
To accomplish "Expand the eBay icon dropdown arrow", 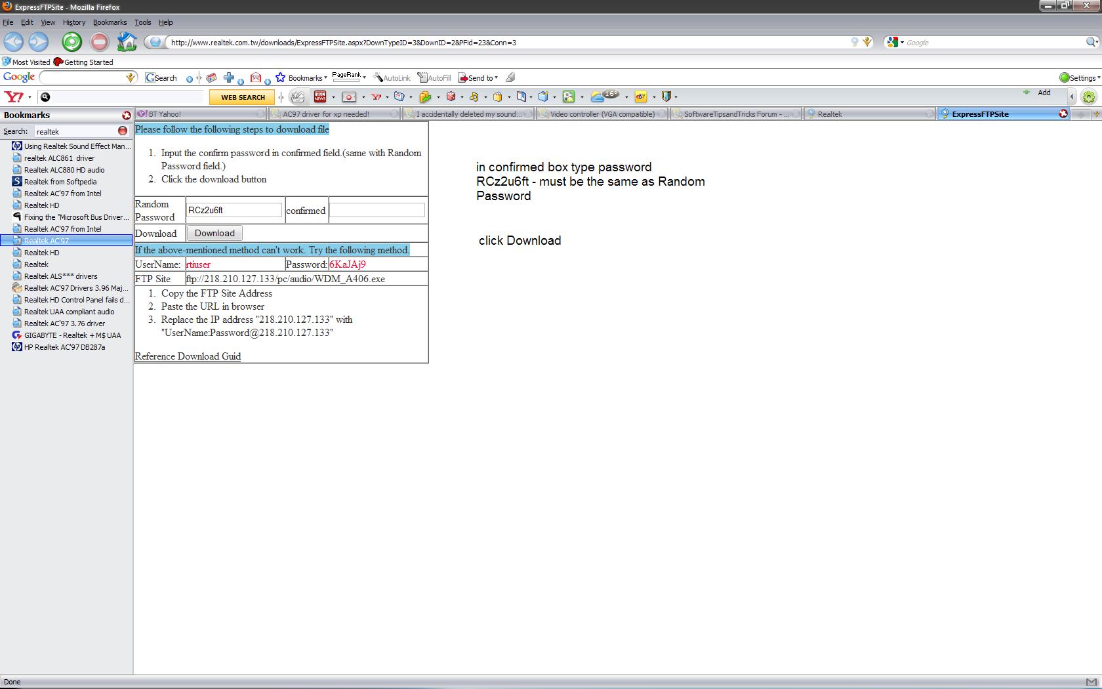I will tap(654, 97).
